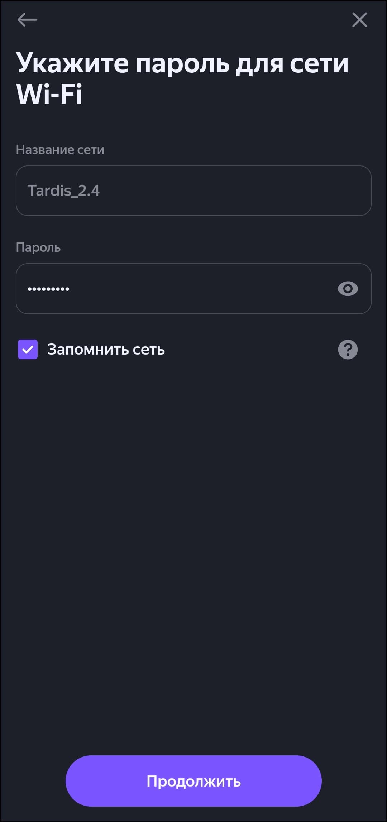Go back using the left arrow
The image size is (387, 822).
27,20
